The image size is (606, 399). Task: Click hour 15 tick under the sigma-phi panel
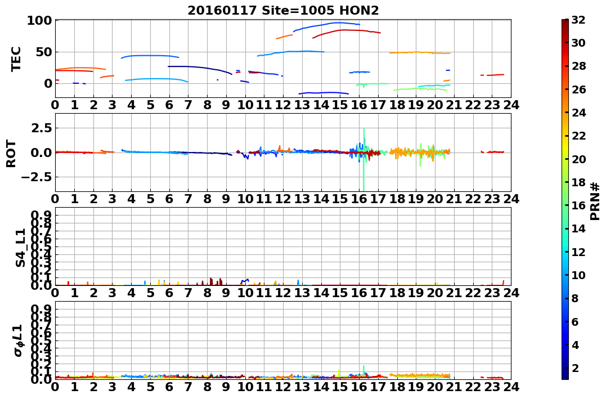coord(340,387)
